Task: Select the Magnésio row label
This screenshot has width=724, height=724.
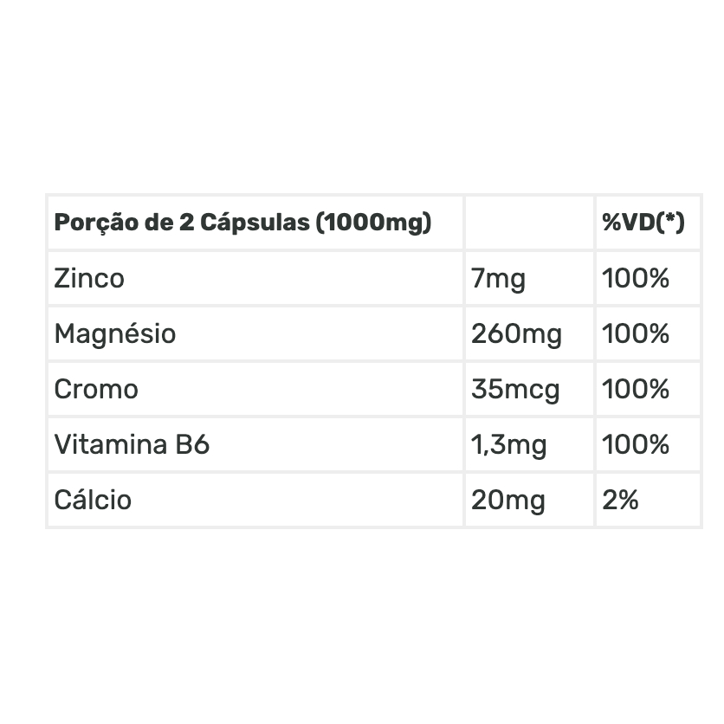Action: click(x=114, y=333)
